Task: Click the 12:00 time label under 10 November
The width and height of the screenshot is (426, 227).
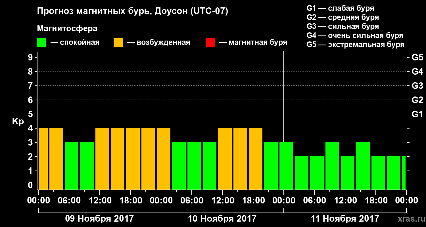Action: pos(222,201)
